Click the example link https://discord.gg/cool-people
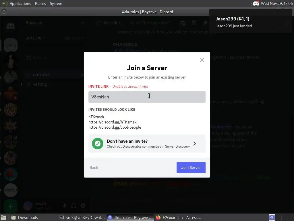Viewport: 294px width, 221px height. point(115,127)
